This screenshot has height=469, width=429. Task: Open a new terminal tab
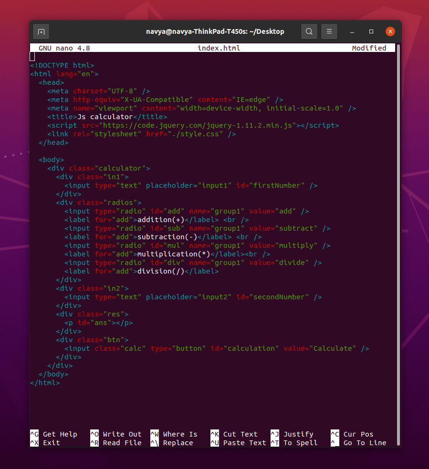pos(41,31)
